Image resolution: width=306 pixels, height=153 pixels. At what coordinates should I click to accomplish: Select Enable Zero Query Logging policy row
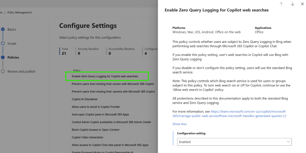[x=105, y=76]
